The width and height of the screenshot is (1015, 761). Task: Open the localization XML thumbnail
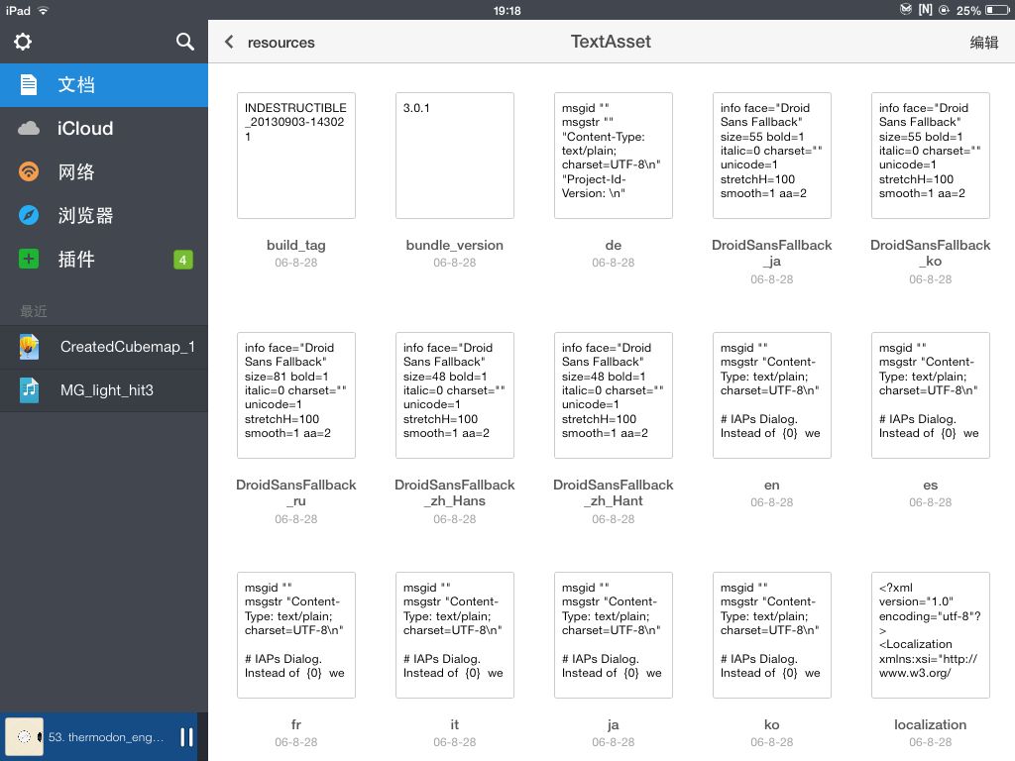930,635
